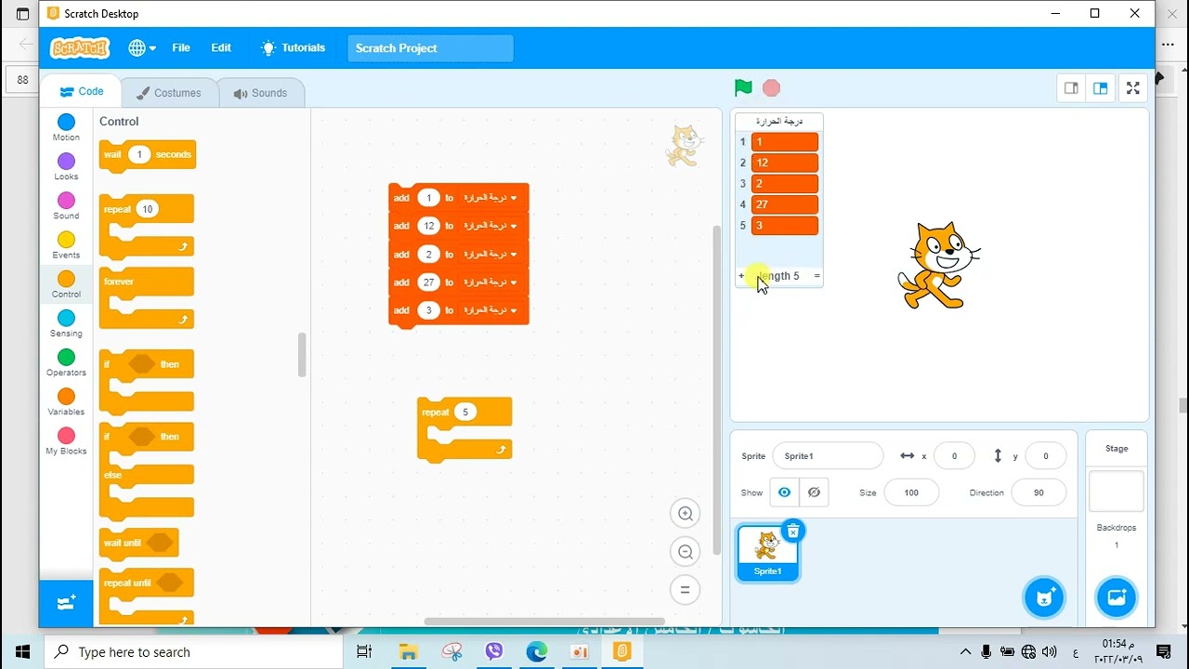Switch to the Code tab

pos(82,92)
